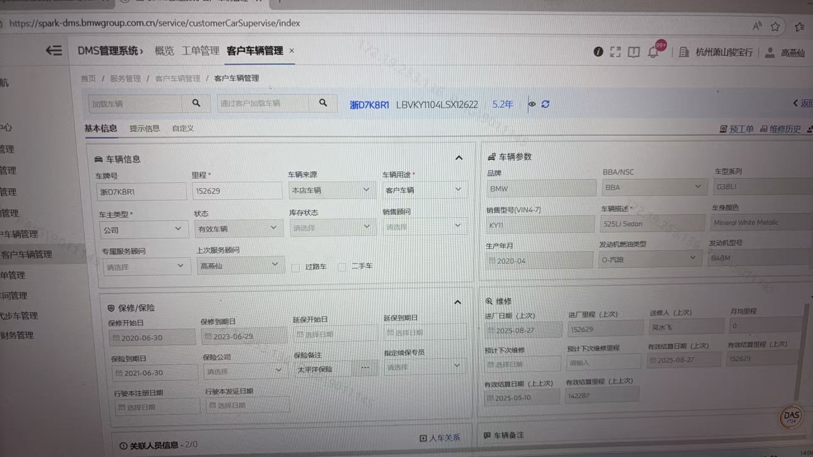Open the notification bell with 99+ badge
Image resolution: width=813 pixels, height=457 pixels.
[653, 52]
